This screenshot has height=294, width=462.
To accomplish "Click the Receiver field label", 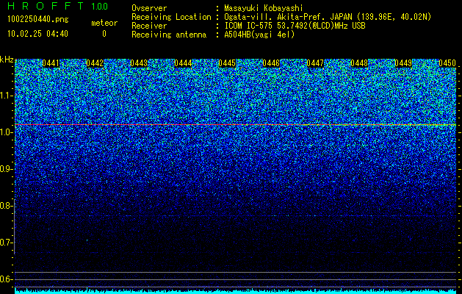I will tap(149, 26).
